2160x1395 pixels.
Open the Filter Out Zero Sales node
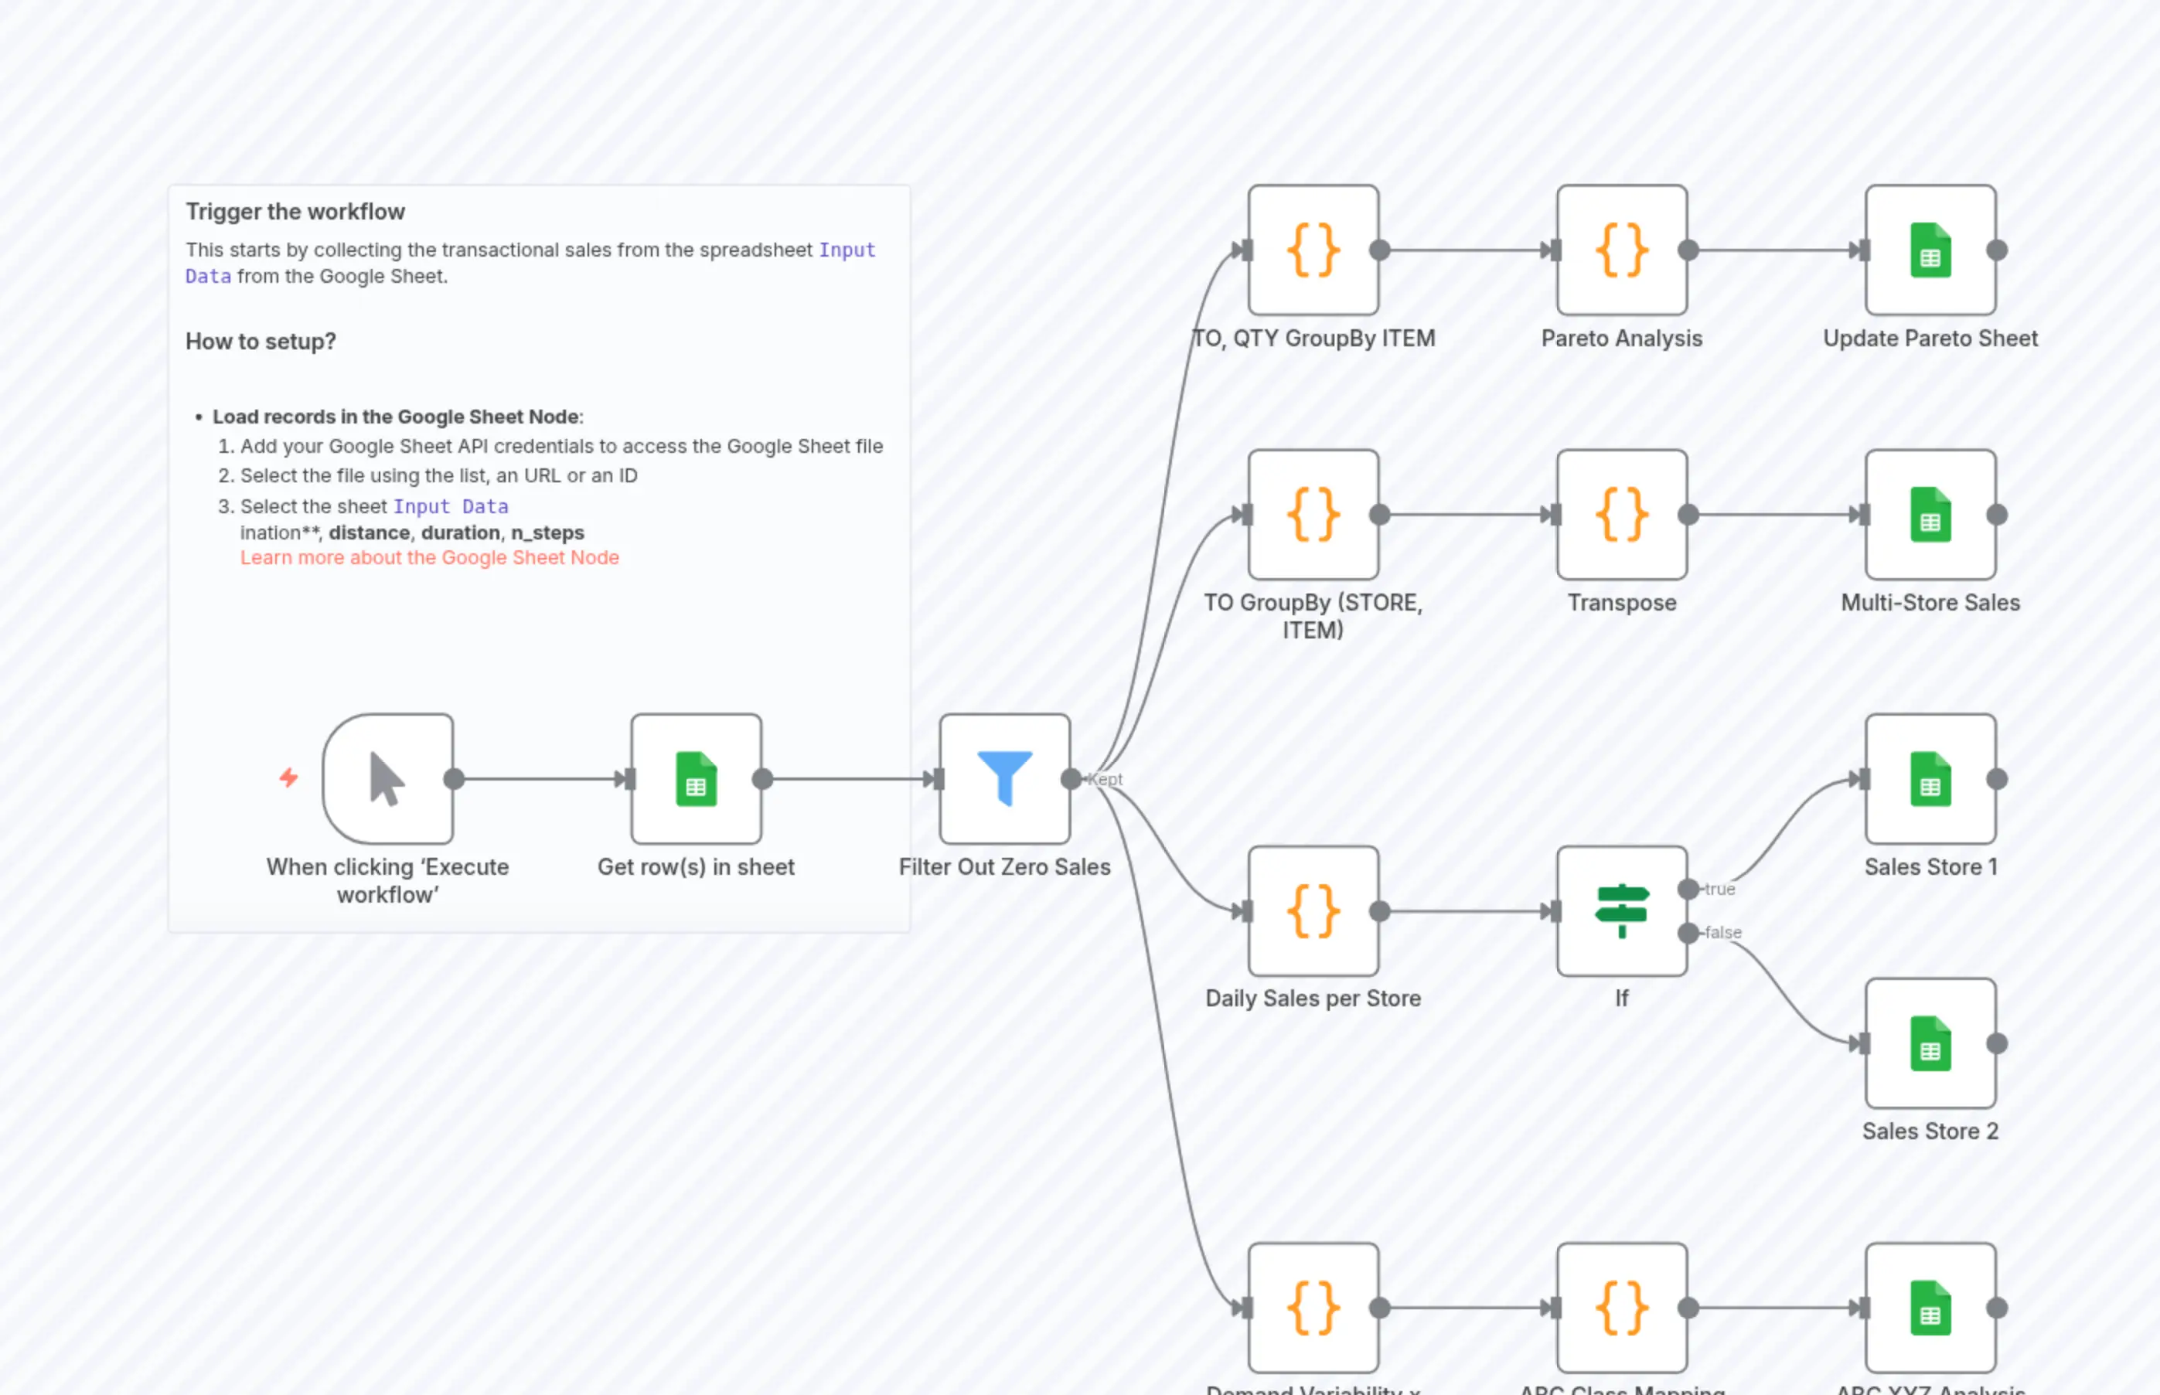(x=1006, y=777)
